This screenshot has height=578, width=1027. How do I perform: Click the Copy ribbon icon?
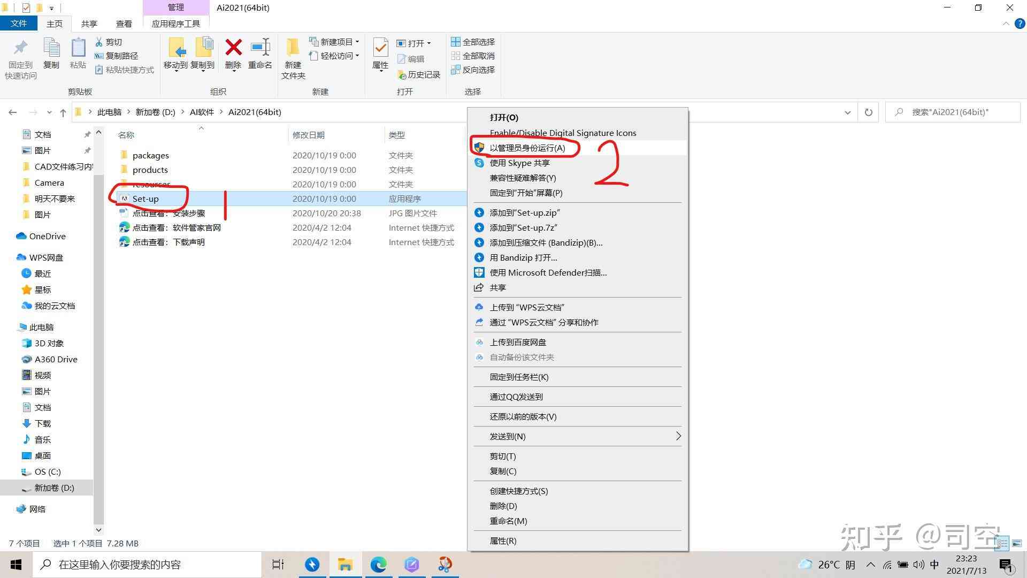tap(51, 54)
